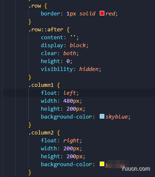This screenshot has width=155, height=177.
Task: Place cursor on .row::after selector
Action: pyautogui.click(x=46, y=30)
